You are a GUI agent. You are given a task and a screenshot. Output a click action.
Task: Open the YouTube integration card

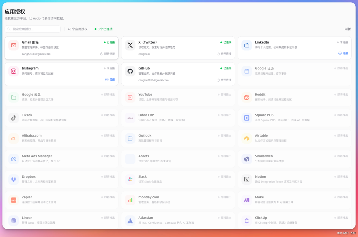click(178, 97)
